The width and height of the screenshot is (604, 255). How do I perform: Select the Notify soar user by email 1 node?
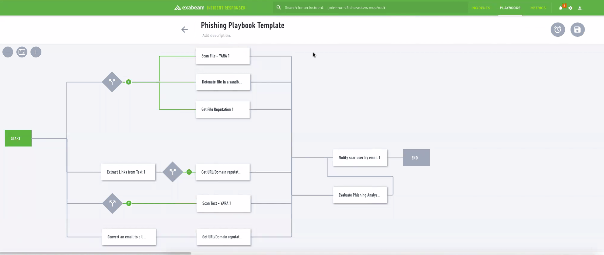(x=360, y=158)
